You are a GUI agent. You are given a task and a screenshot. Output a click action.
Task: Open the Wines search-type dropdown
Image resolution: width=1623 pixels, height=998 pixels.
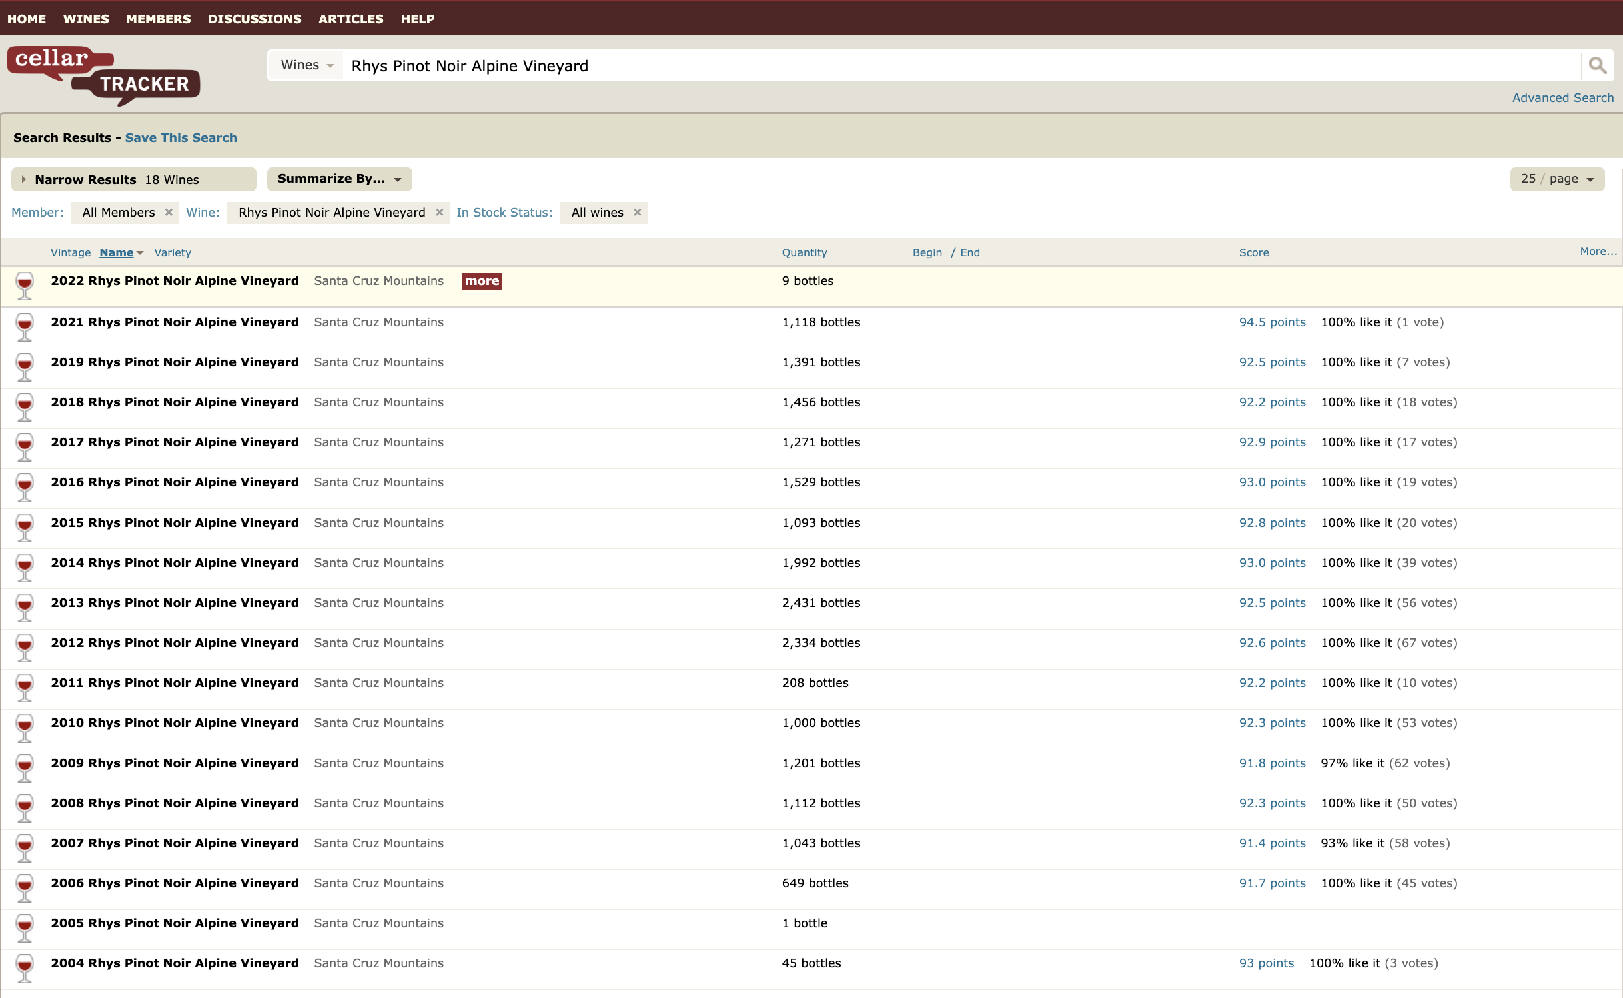[x=307, y=65]
